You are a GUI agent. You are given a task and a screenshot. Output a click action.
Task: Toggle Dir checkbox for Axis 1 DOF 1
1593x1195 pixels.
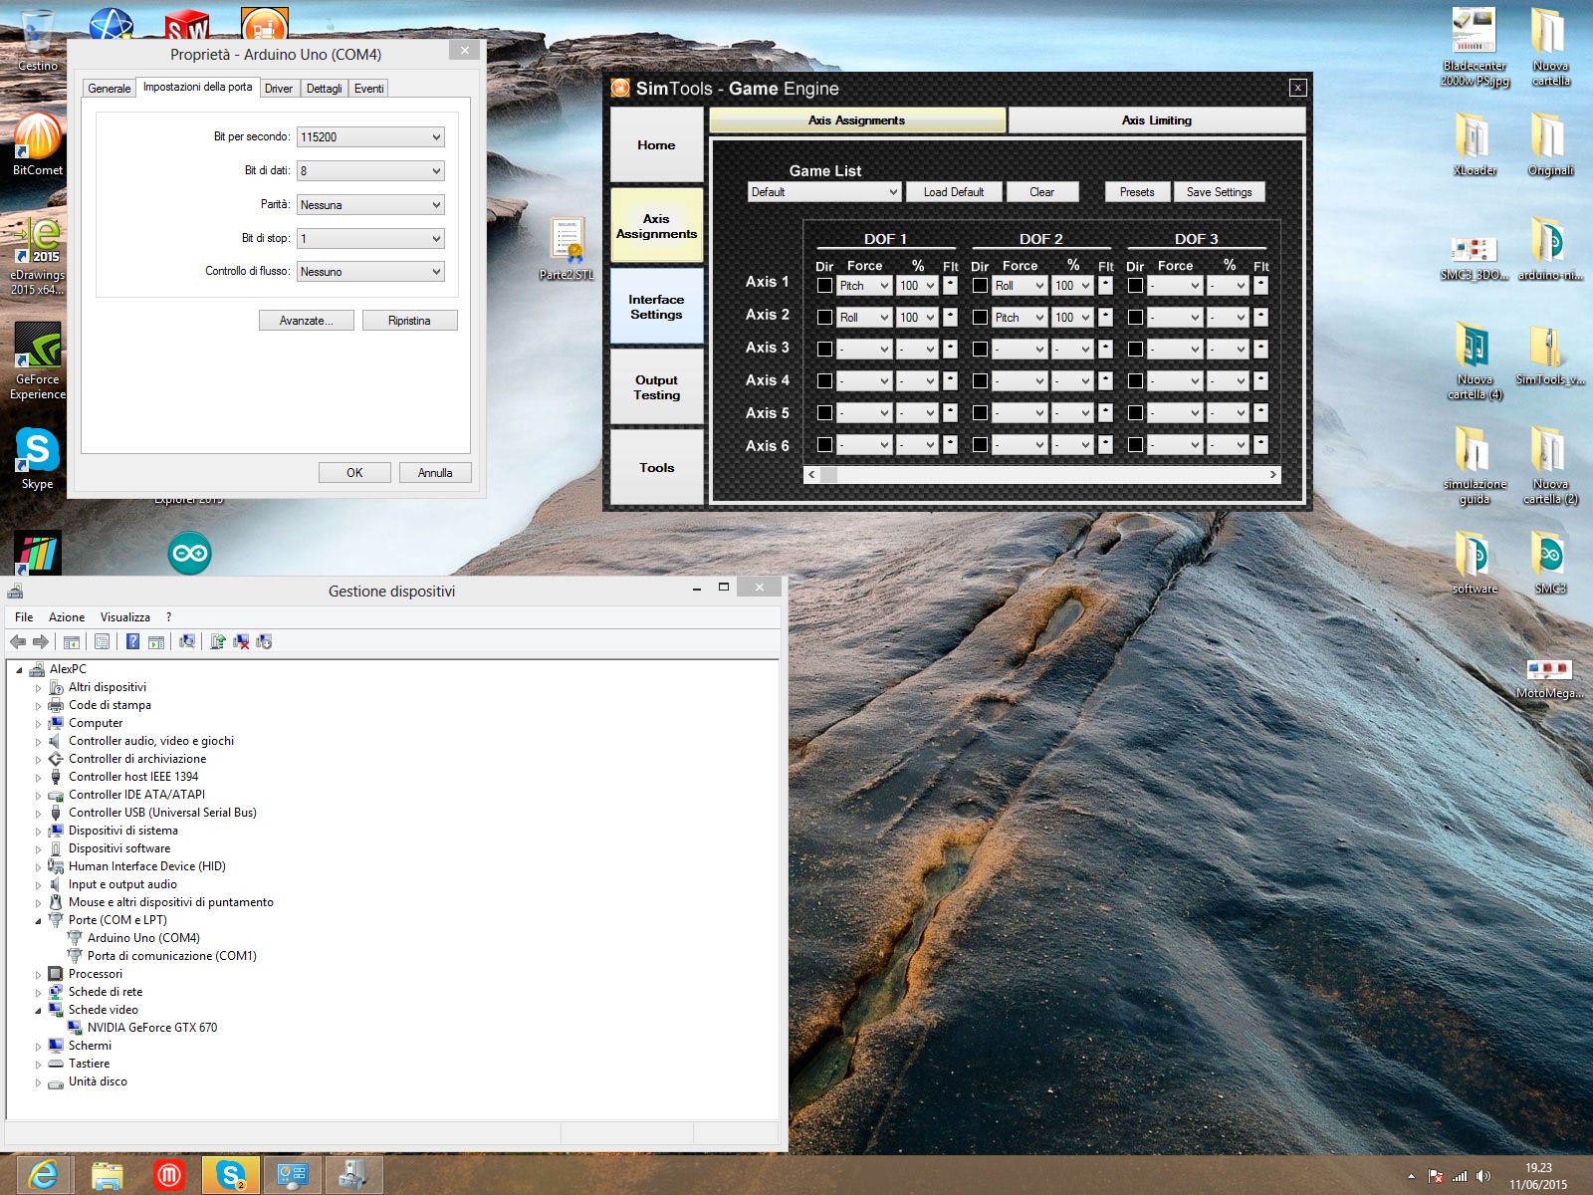[824, 286]
